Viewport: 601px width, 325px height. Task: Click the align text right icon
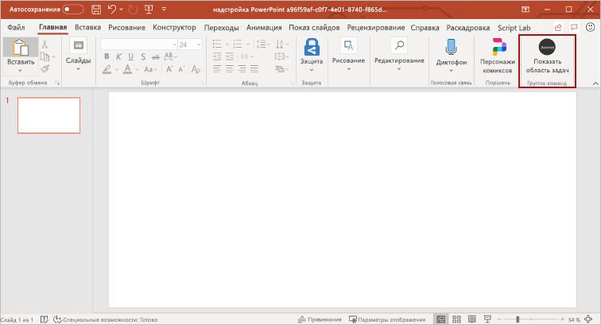tap(242, 69)
